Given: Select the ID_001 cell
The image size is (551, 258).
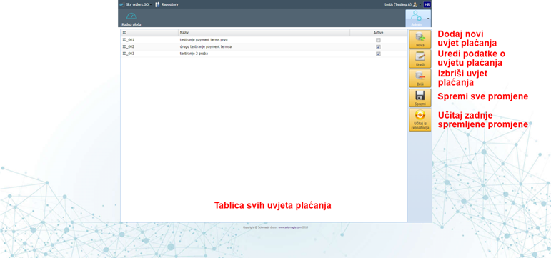Looking at the screenshot, I should 149,40.
